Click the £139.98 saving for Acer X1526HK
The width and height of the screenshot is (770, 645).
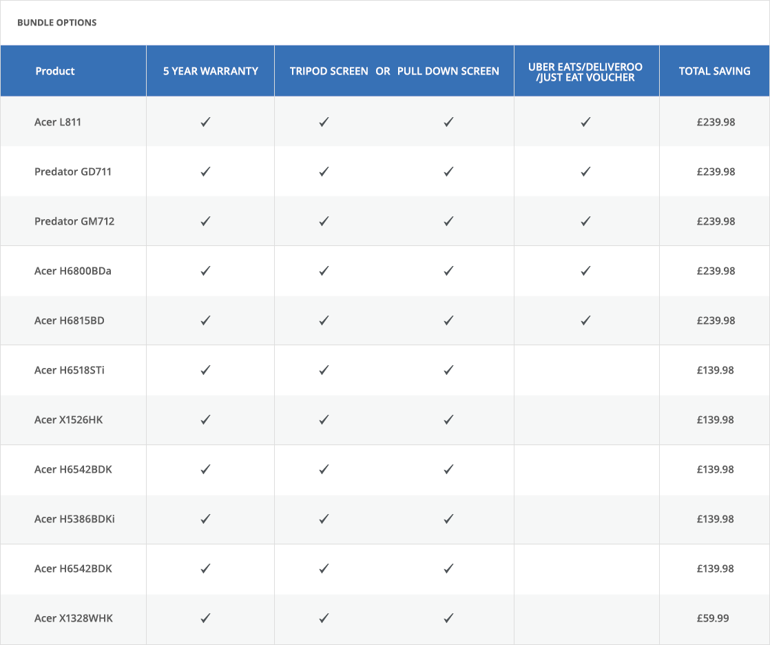[716, 420]
